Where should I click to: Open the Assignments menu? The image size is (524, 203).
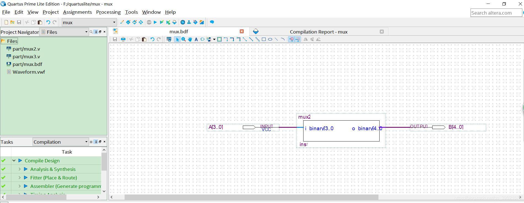tap(77, 12)
